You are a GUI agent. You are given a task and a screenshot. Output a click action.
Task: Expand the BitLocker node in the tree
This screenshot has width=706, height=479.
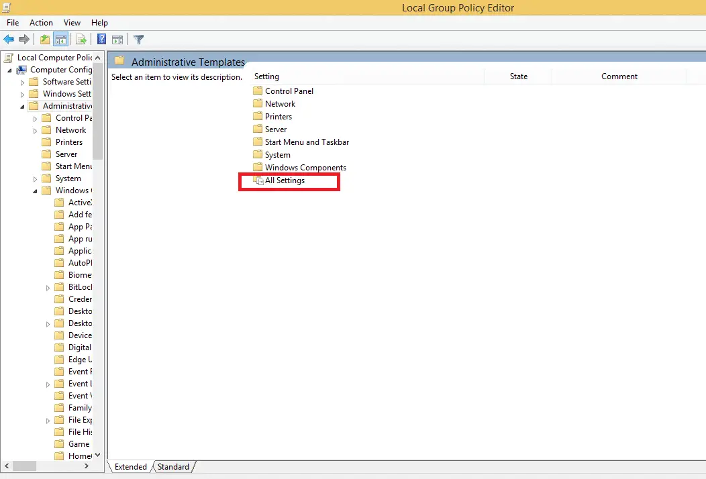click(48, 288)
